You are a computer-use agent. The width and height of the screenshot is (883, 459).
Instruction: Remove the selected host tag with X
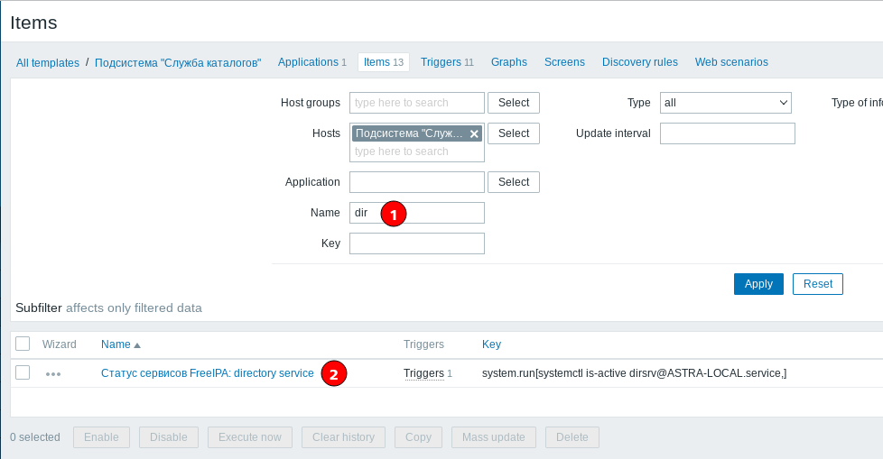tap(474, 133)
